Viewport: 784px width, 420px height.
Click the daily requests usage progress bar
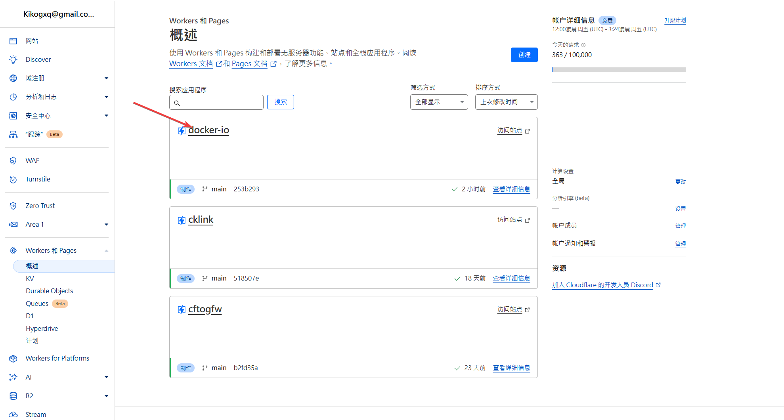(618, 70)
